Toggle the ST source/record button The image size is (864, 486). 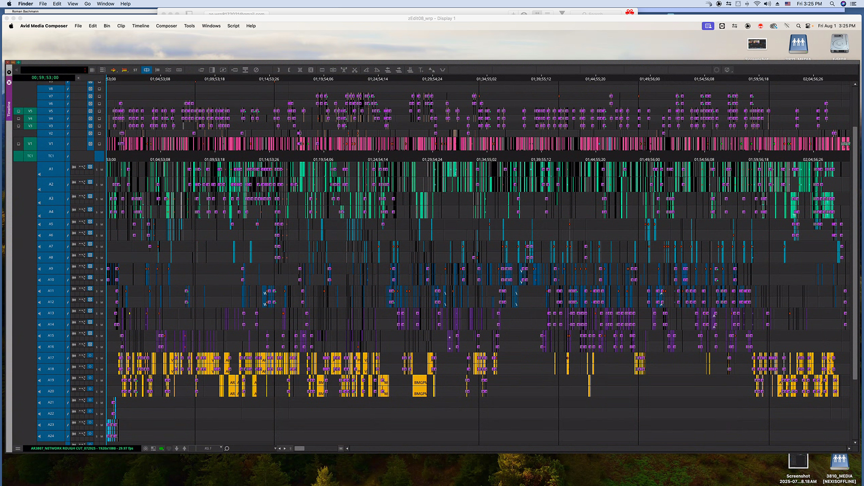[x=135, y=70]
